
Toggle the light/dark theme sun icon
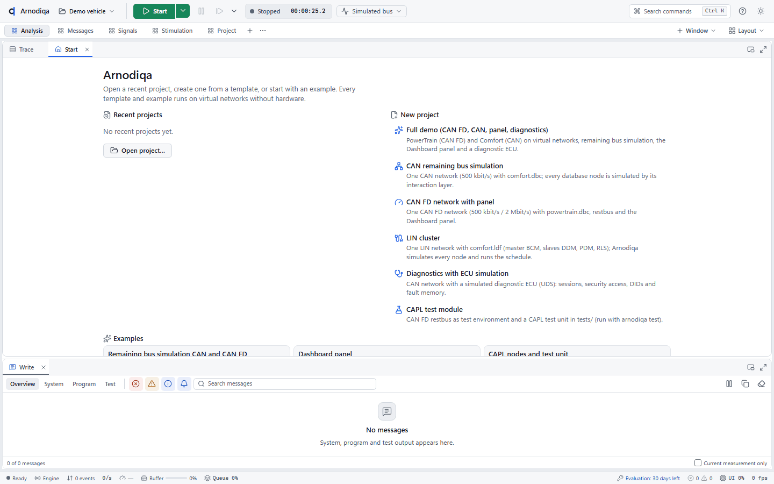click(761, 11)
